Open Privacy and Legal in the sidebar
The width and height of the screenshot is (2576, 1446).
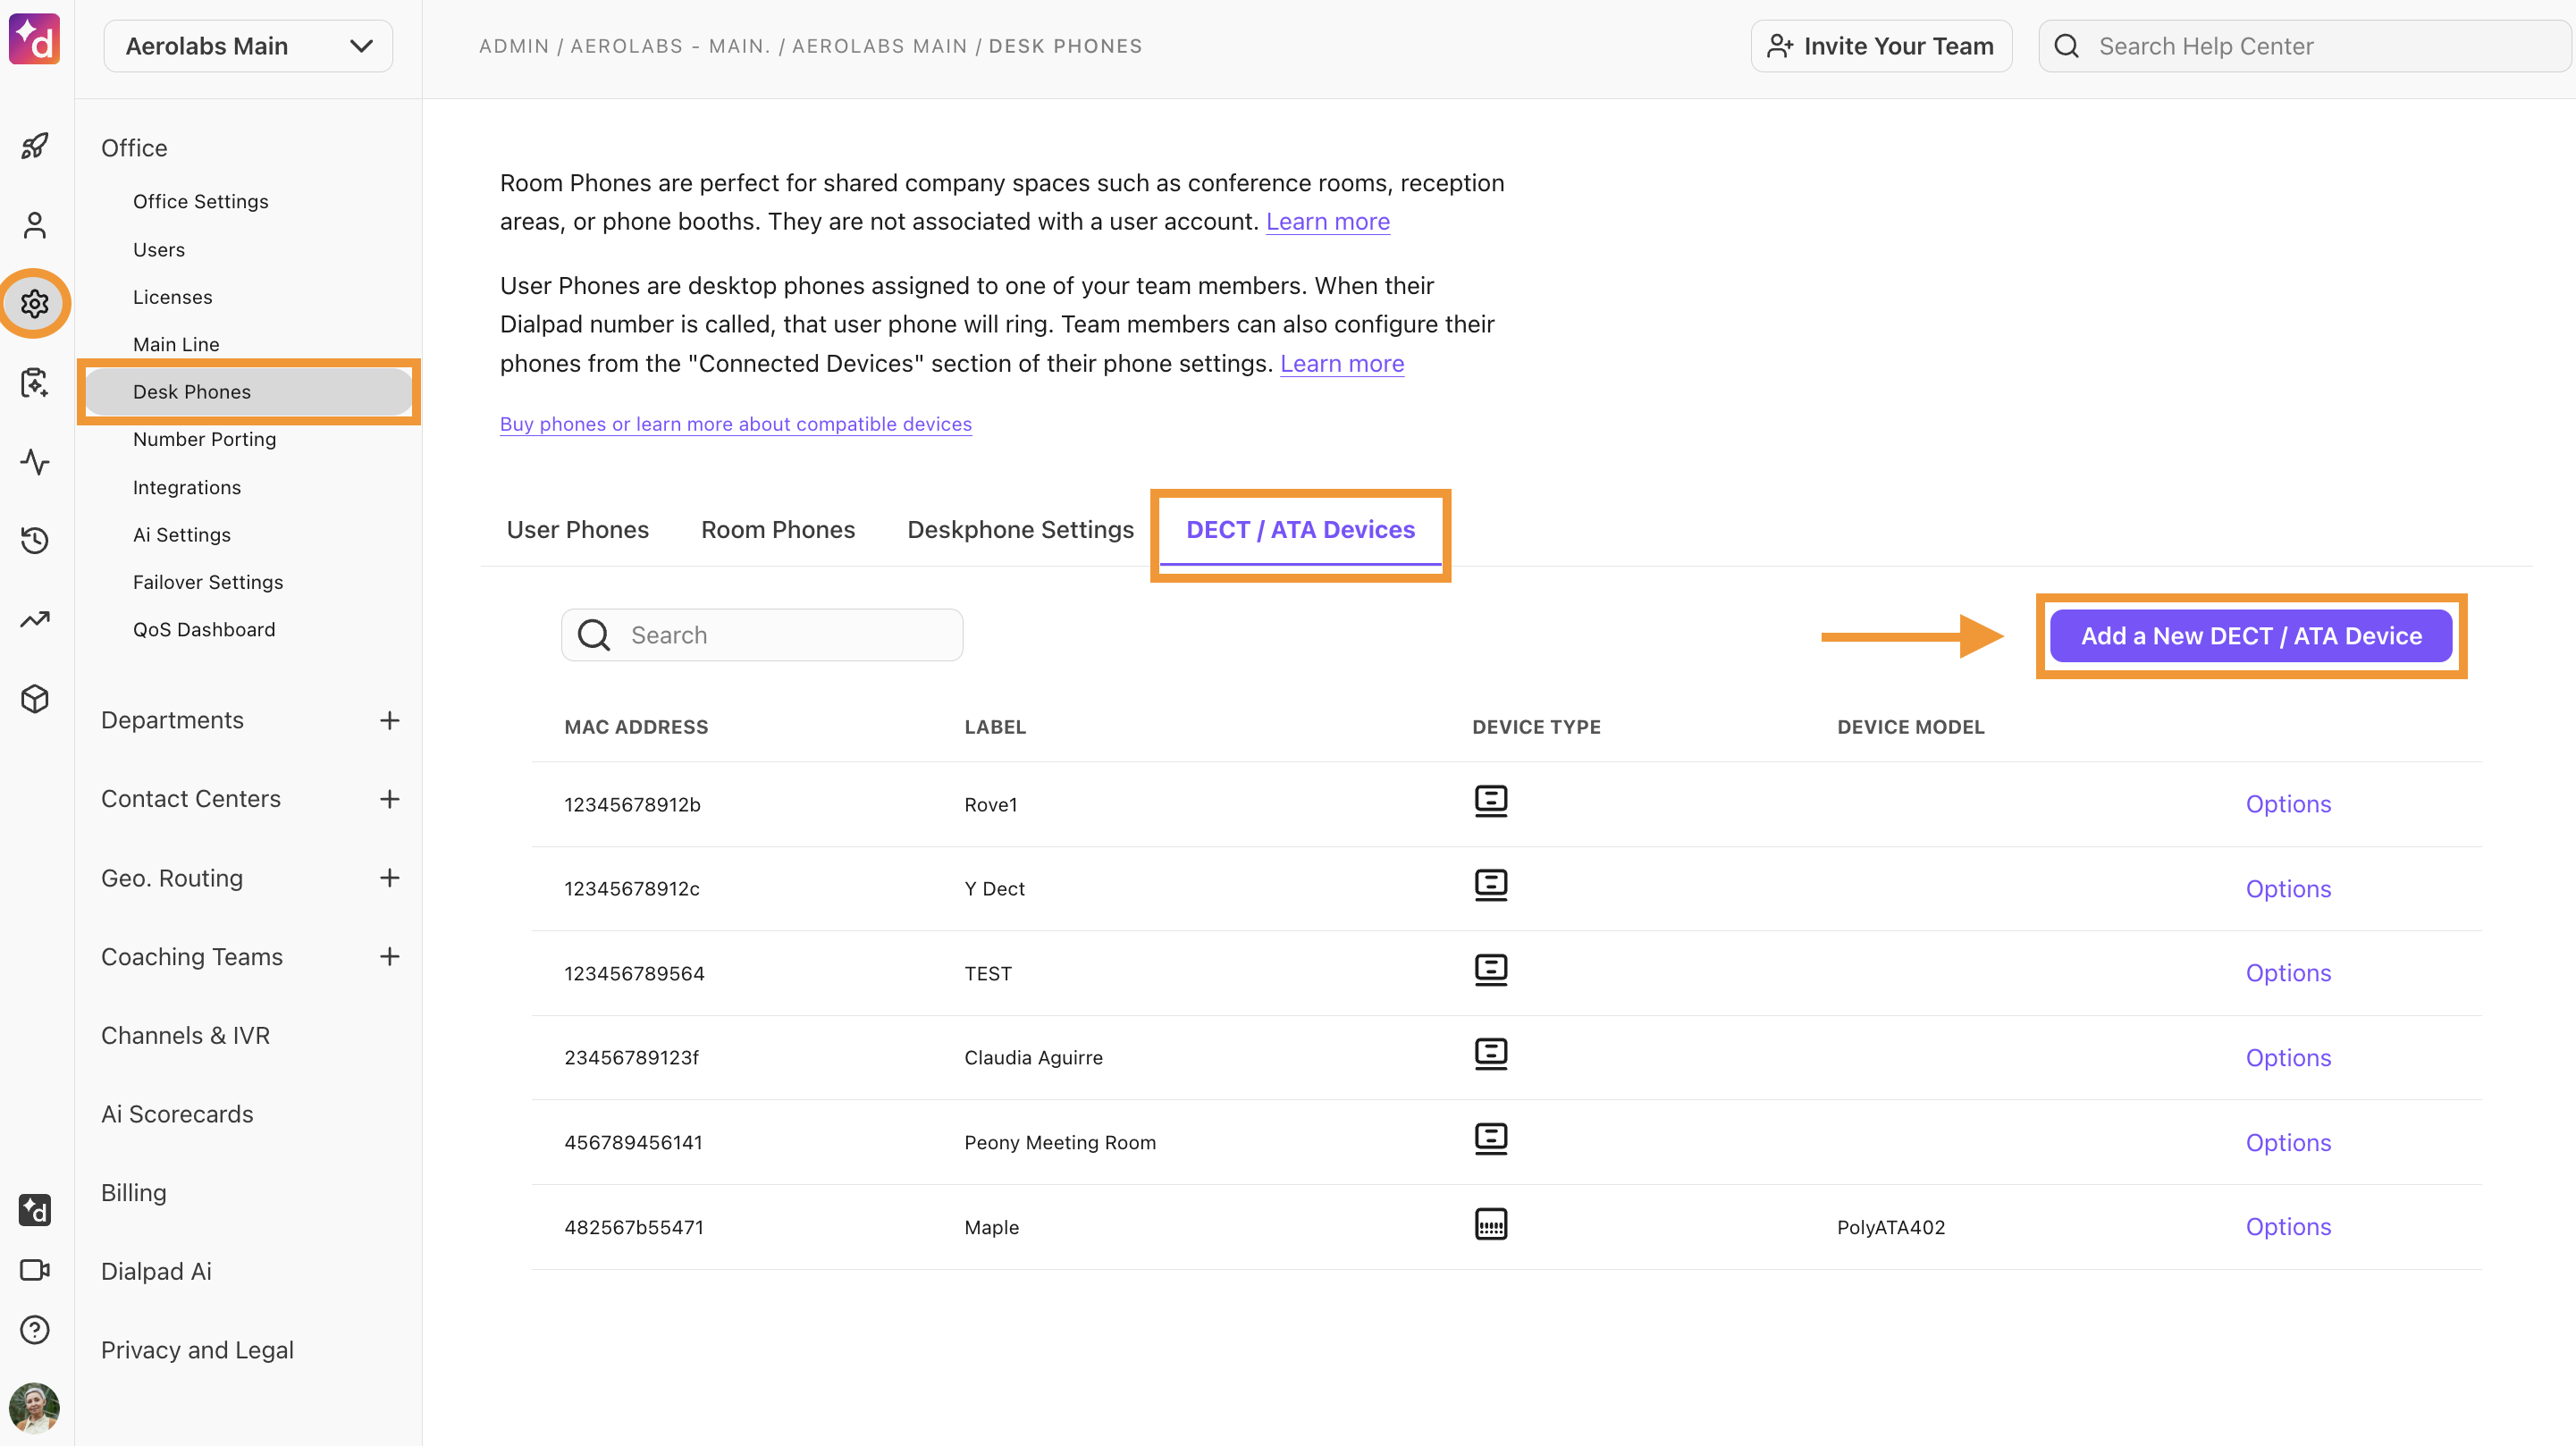tap(197, 1350)
